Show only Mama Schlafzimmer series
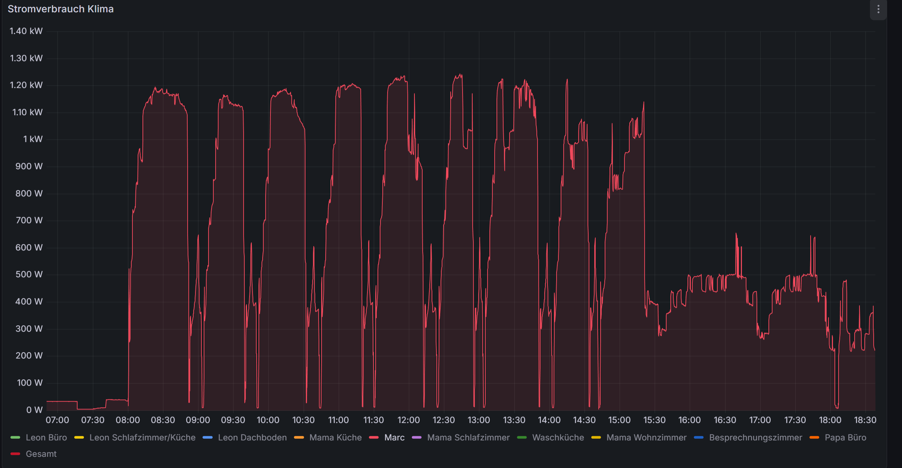Screen dimensions: 902x468 pos(468,437)
